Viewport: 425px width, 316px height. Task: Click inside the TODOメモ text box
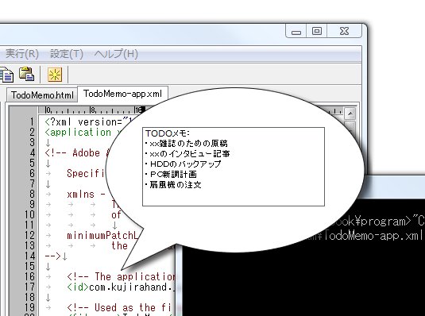(234, 167)
